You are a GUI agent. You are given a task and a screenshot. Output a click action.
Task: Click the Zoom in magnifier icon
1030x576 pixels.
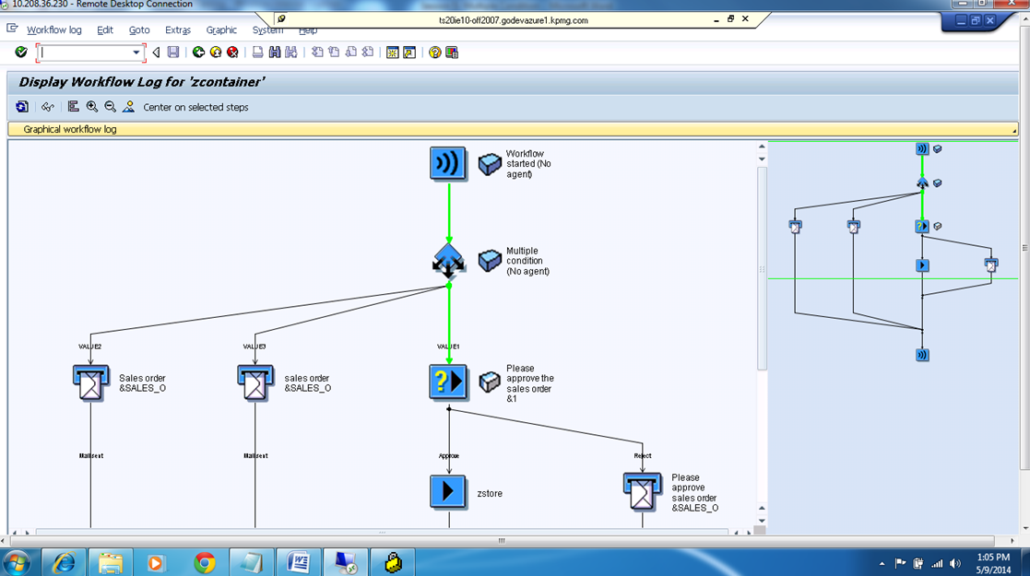91,107
